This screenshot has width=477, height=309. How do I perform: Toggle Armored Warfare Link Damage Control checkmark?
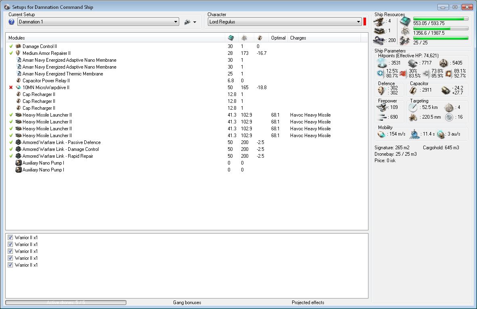point(11,149)
